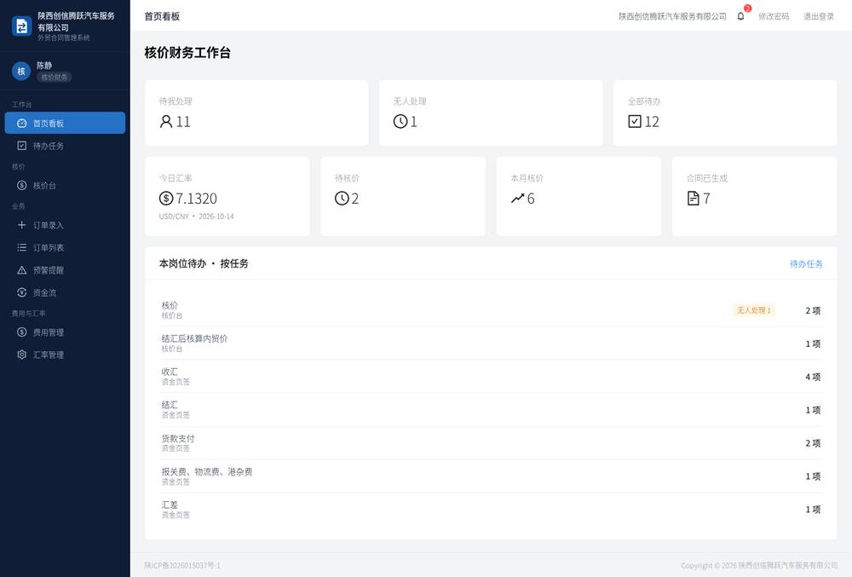The height and width of the screenshot is (577, 852).
Task: Click the trend icon in 本月核价 card
Action: [517, 199]
